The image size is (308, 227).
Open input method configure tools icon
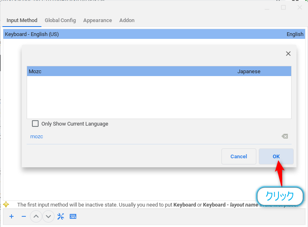pyautogui.click(x=61, y=216)
